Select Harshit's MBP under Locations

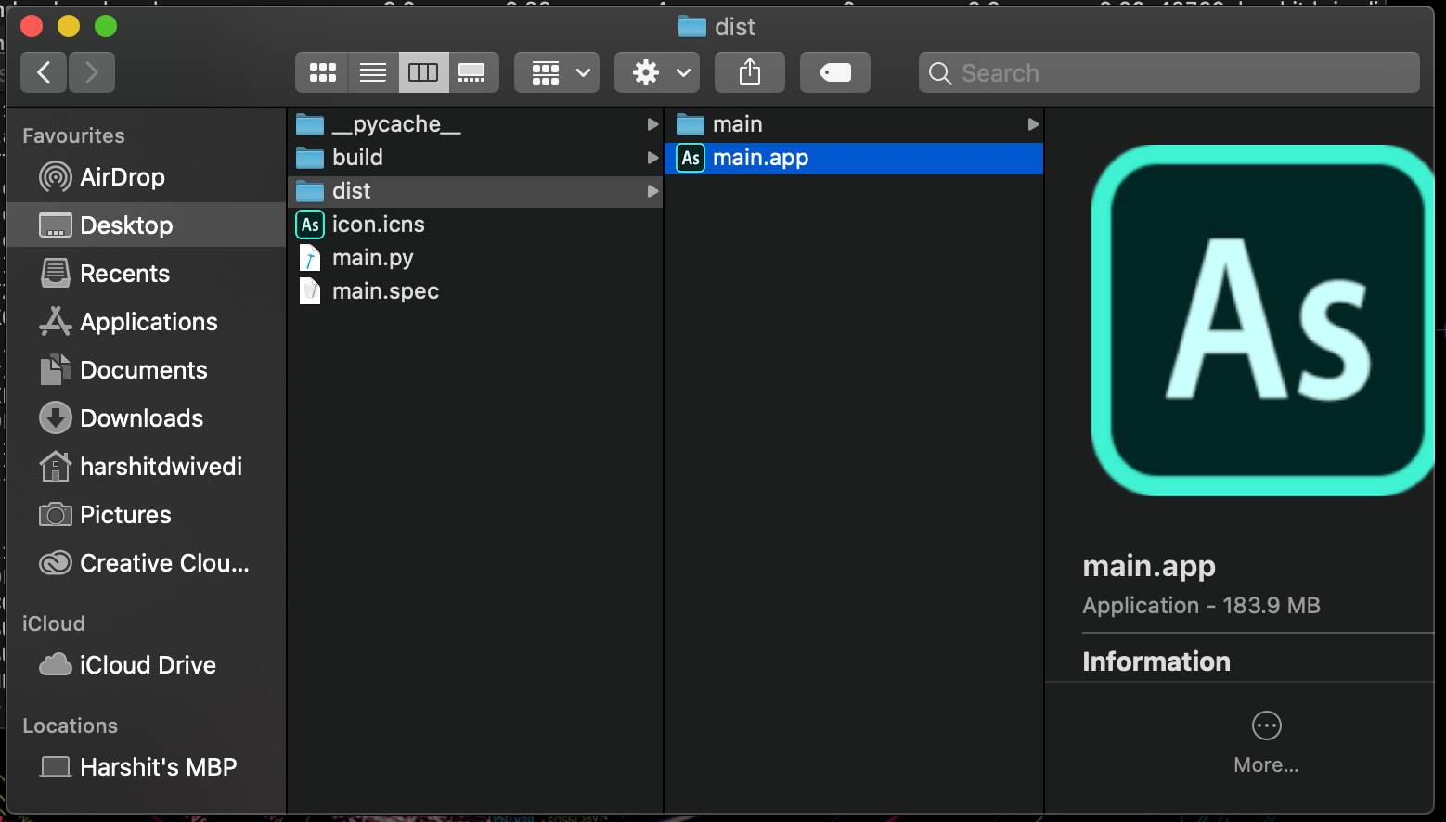pos(147,767)
